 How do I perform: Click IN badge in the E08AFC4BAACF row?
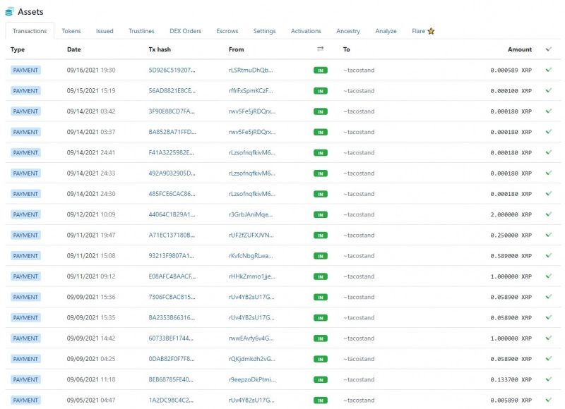click(321, 276)
